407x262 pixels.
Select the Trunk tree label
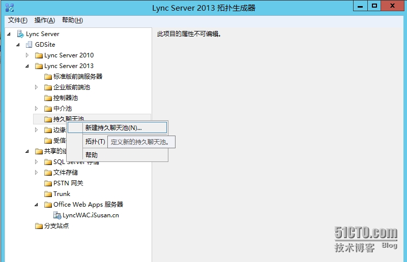(62, 194)
